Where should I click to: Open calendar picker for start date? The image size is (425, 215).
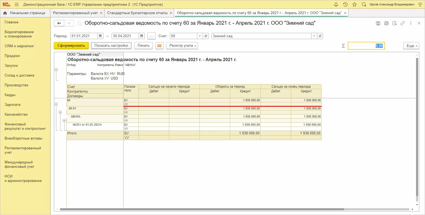click(100, 36)
